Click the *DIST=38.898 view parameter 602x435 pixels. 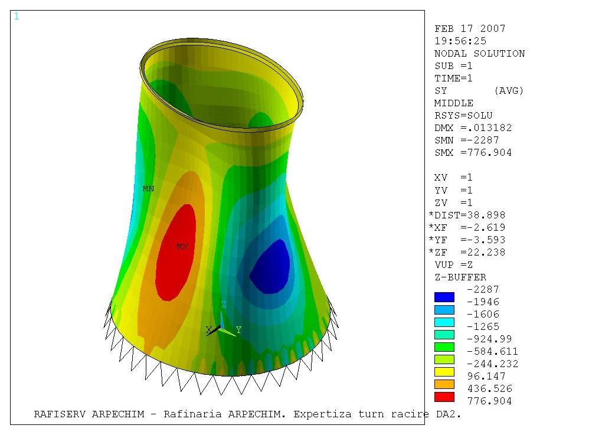(467, 215)
